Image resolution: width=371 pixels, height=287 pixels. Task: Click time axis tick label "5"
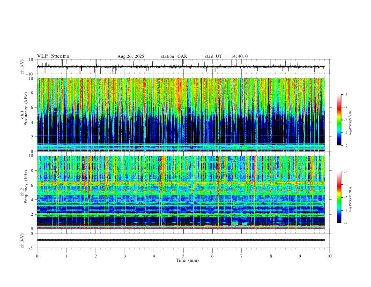click(x=183, y=256)
